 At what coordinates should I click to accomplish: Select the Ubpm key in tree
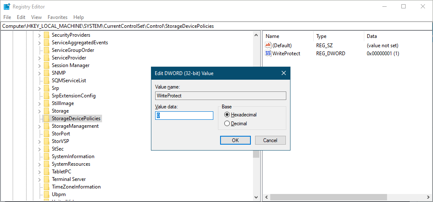click(59, 194)
